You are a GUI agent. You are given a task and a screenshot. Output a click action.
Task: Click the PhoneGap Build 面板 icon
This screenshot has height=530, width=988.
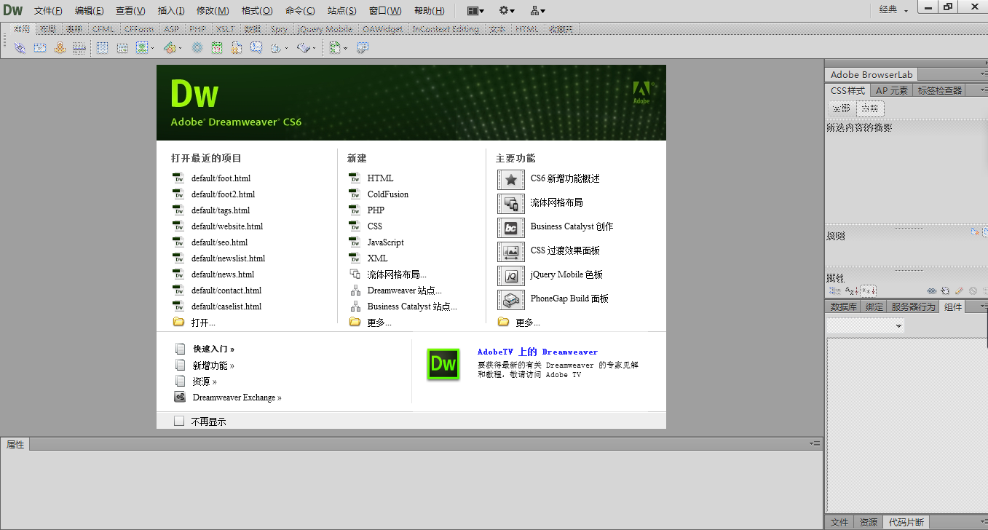(x=510, y=299)
